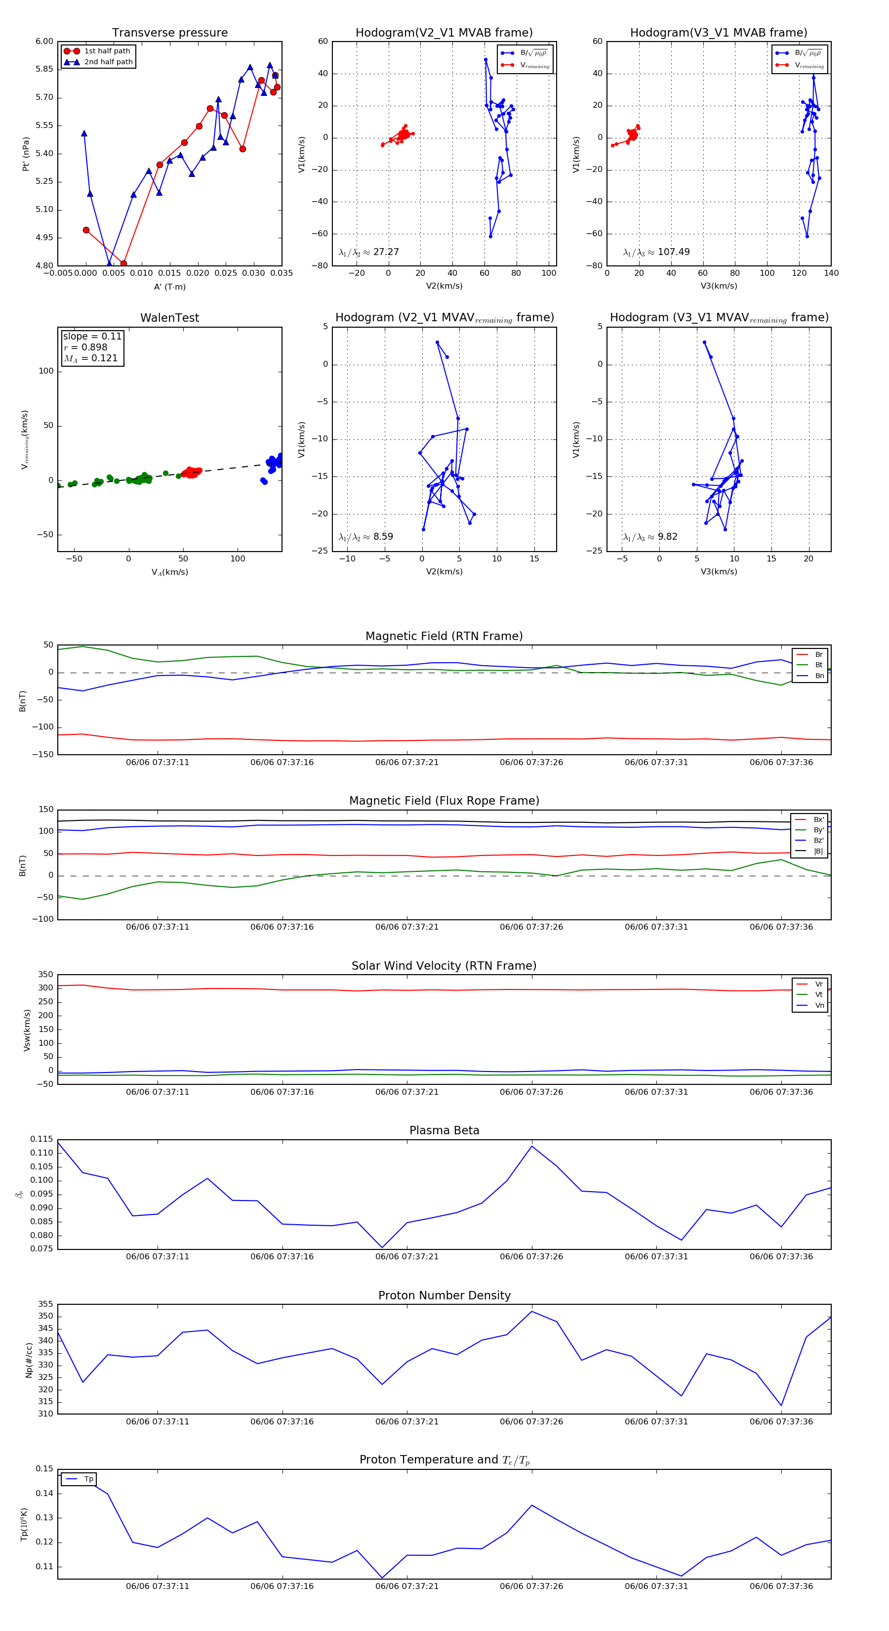Click the '06/06 07:37:36' tick under Proton Temperature plot
Image resolution: width=889 pixels, height=1631 pixels.
(x=781, y=1586)
